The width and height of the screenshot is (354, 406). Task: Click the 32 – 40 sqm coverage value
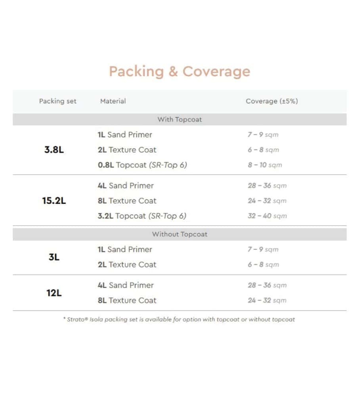[x=267, y=216]
